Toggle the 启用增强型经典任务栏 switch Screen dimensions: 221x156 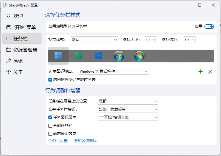click(209, 27)
